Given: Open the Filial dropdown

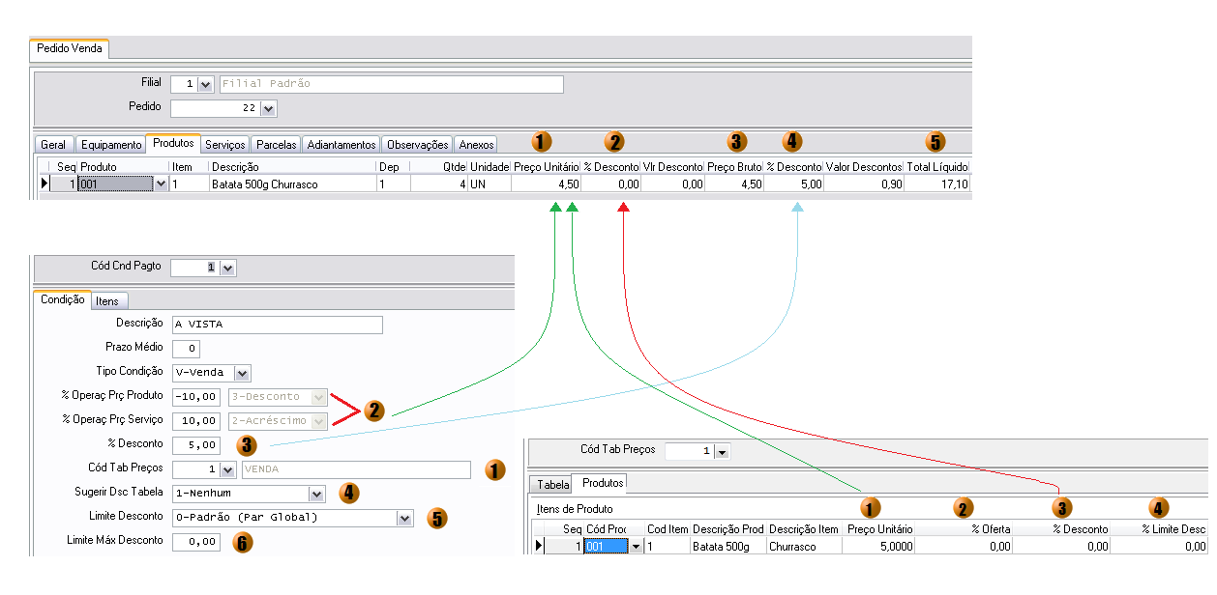Looking at the screenshot, I should coord(205,85).
